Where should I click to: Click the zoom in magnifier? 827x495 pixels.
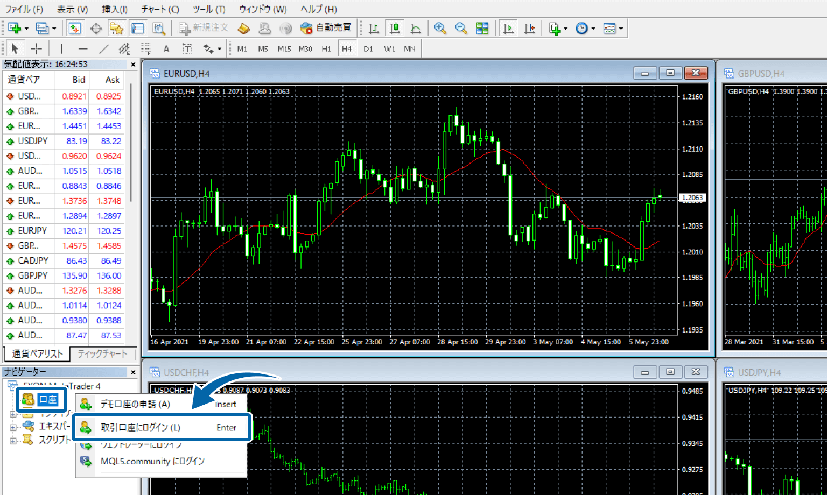point(440,28)
